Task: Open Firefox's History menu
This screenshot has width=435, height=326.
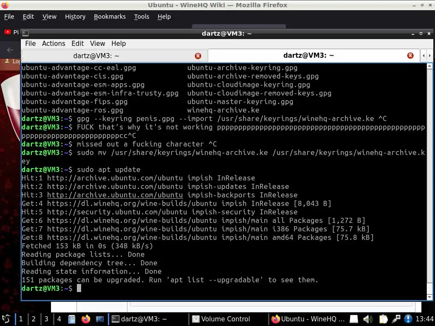Action: pos(75,17)
